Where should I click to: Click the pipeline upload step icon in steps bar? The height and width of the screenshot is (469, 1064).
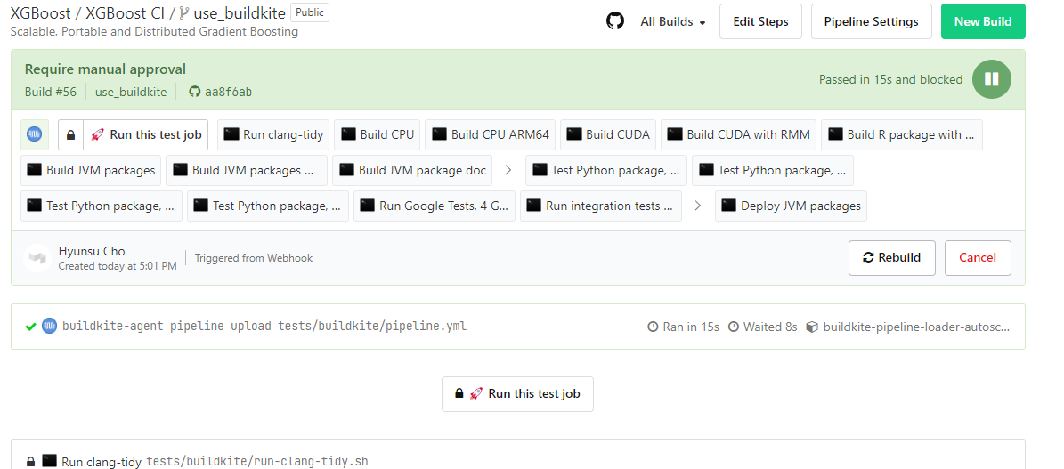coord(35,134)
